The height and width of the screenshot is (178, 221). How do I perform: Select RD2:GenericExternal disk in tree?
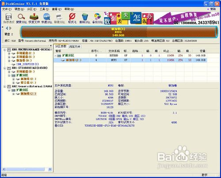(x=32, y=86)
